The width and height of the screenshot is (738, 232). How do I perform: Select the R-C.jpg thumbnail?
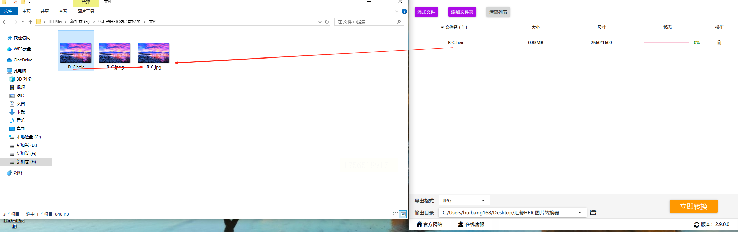pos(153,53)
